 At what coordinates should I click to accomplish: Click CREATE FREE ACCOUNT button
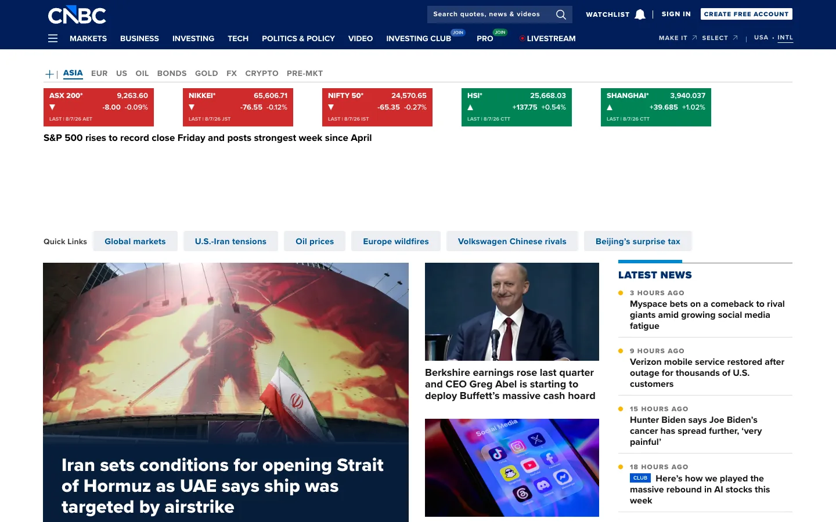(x=746, y=14)
